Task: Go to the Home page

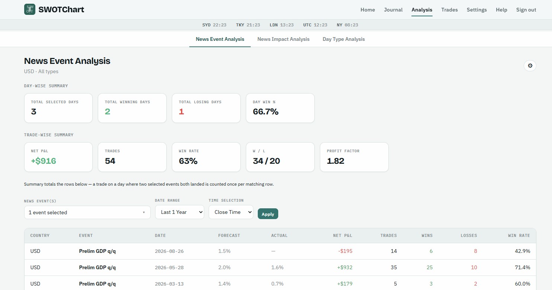Action: (368, 10)
